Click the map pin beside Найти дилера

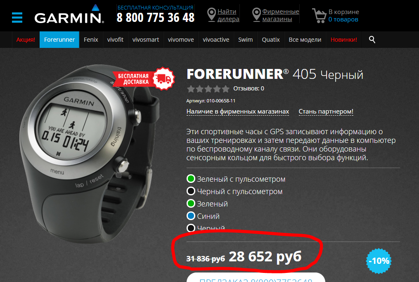(x=212, y=15)
